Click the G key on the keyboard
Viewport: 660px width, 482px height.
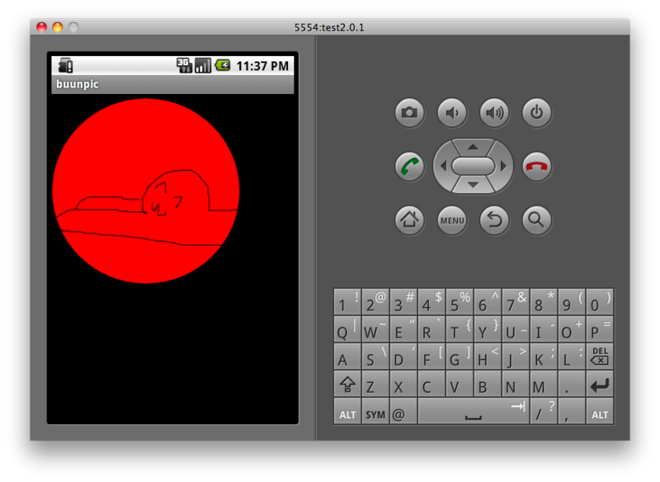(460, 357)
